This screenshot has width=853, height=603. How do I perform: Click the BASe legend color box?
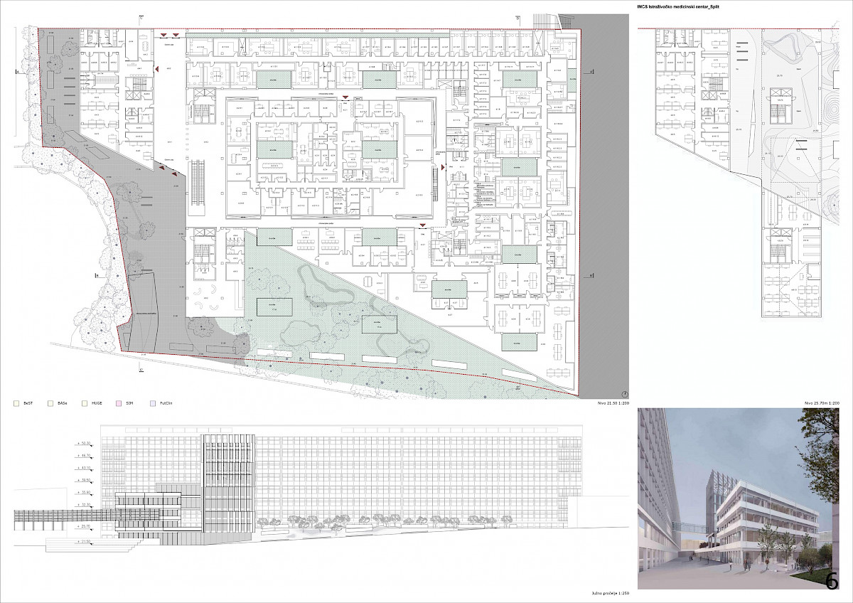50,402
